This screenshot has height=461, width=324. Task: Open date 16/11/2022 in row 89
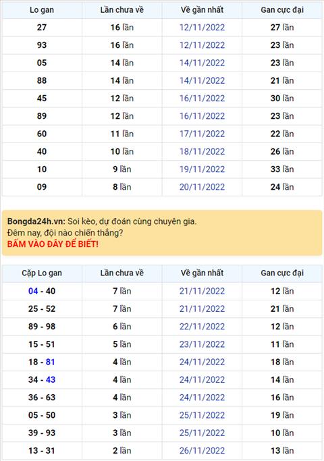coord(202,116)
